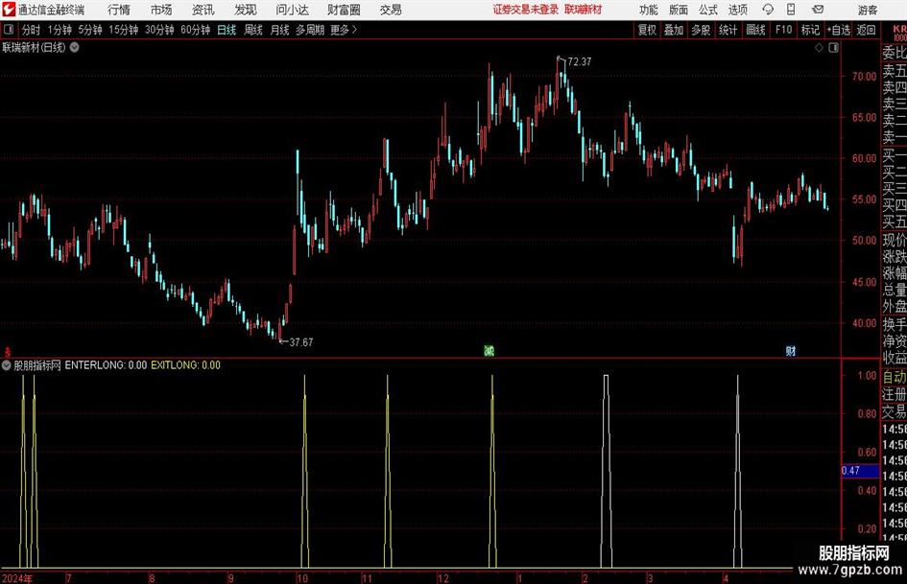Switch to 月线 monthly tab
This screenshot has height=584, width=907.
point(279,30)
